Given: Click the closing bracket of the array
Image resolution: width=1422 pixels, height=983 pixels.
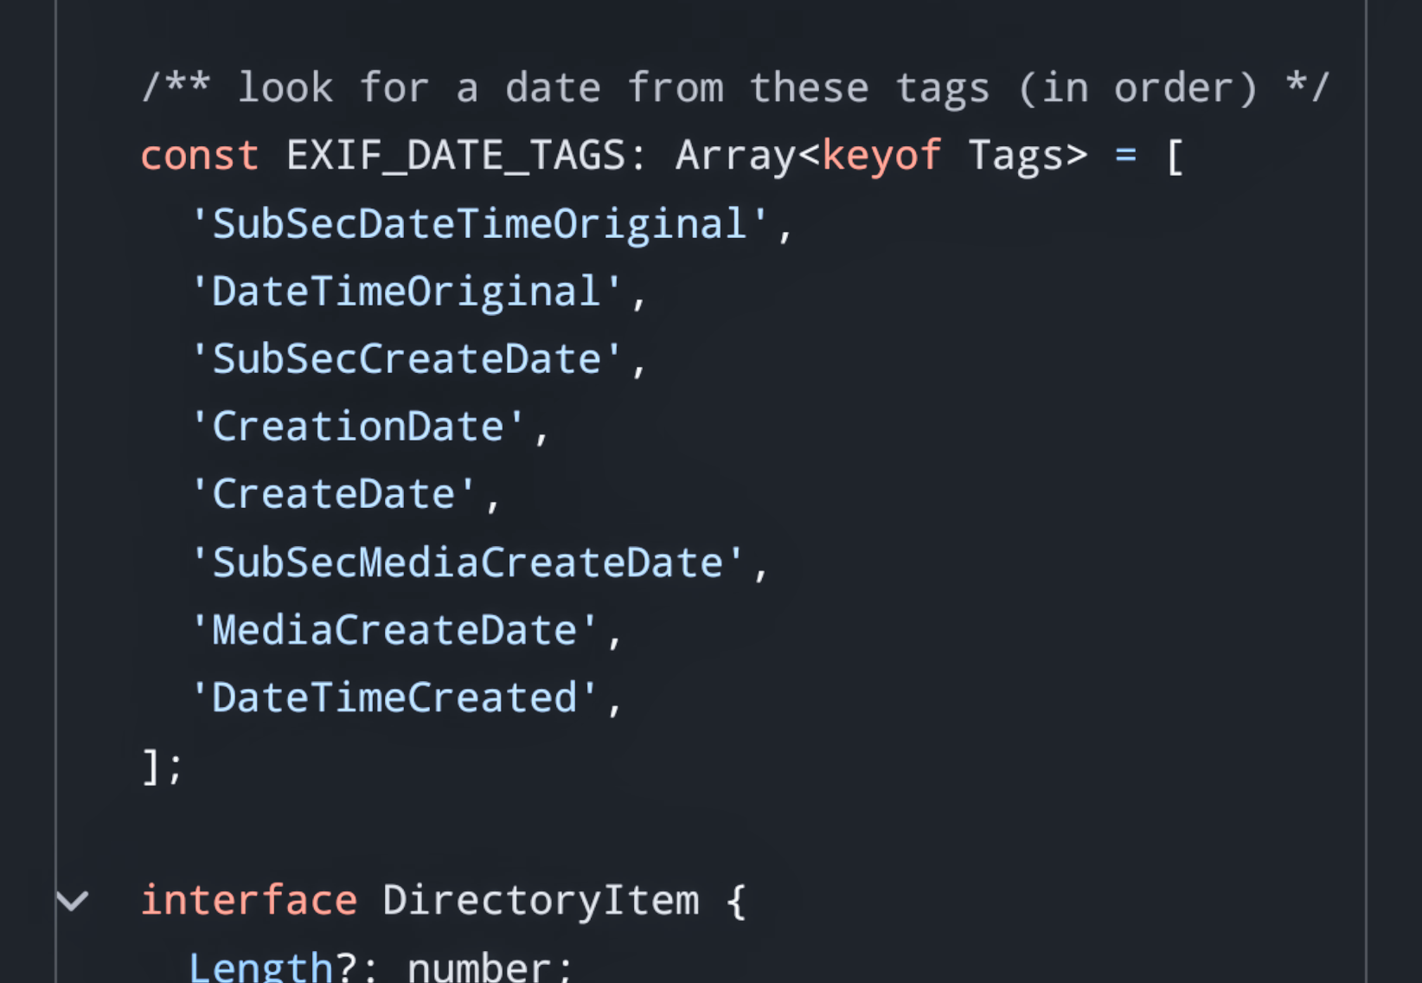Looking at the screenshot, I should pyautogui.click(x=151, y=767).
